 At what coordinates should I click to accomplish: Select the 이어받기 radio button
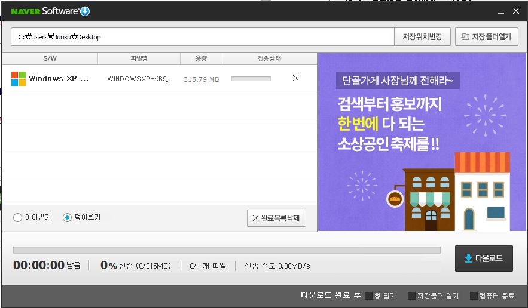pos(18,218)
